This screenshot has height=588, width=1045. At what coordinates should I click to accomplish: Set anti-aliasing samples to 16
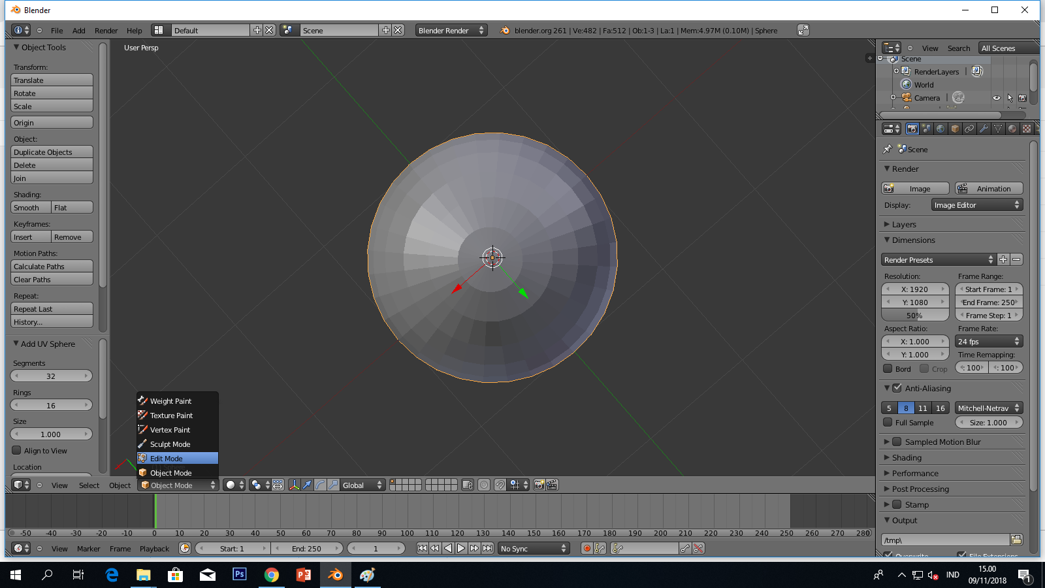[940, 408]
